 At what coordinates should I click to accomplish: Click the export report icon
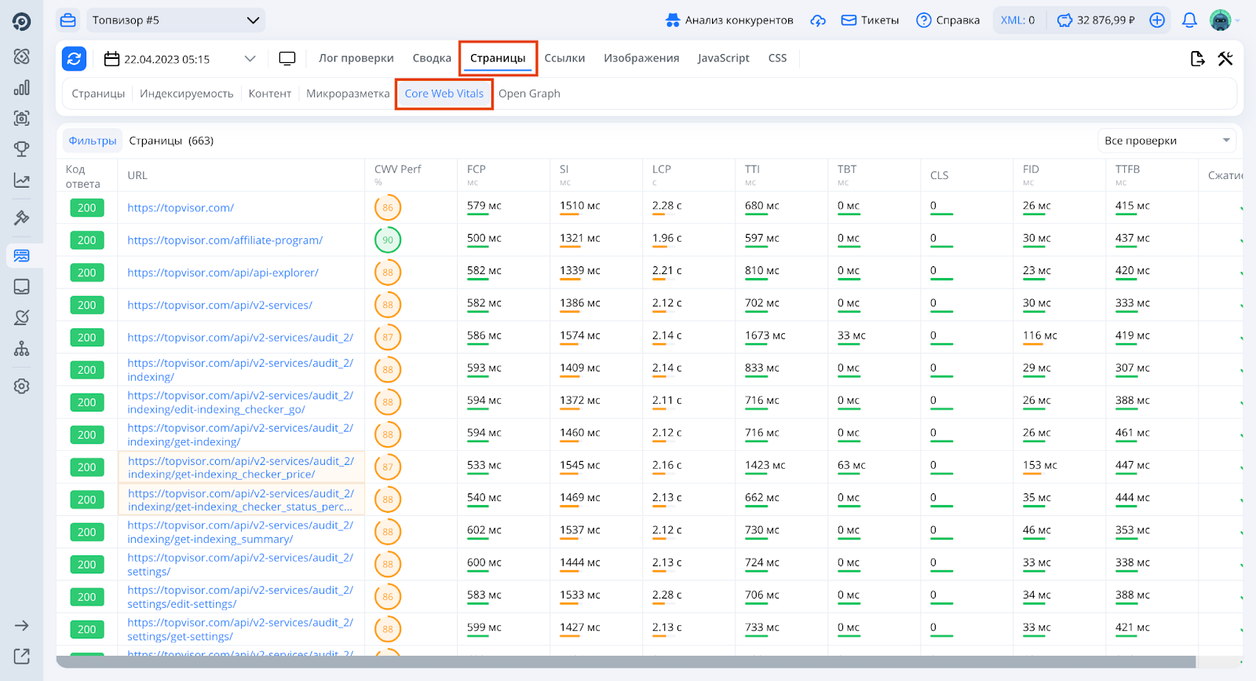tap(1197, 59)
